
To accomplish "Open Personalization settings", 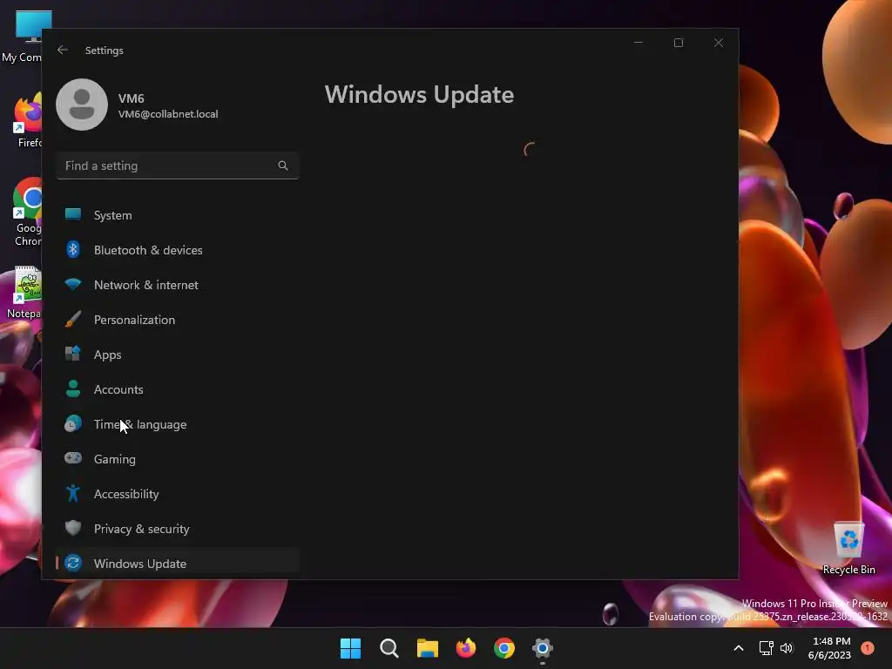I will click(178, 320).
